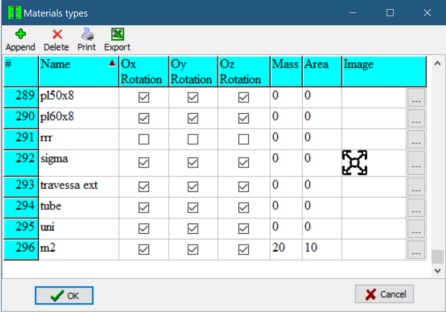Select the travessa ext name cell

78,186
